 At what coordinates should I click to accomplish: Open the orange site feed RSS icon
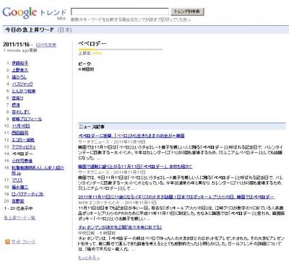[7, 242]
